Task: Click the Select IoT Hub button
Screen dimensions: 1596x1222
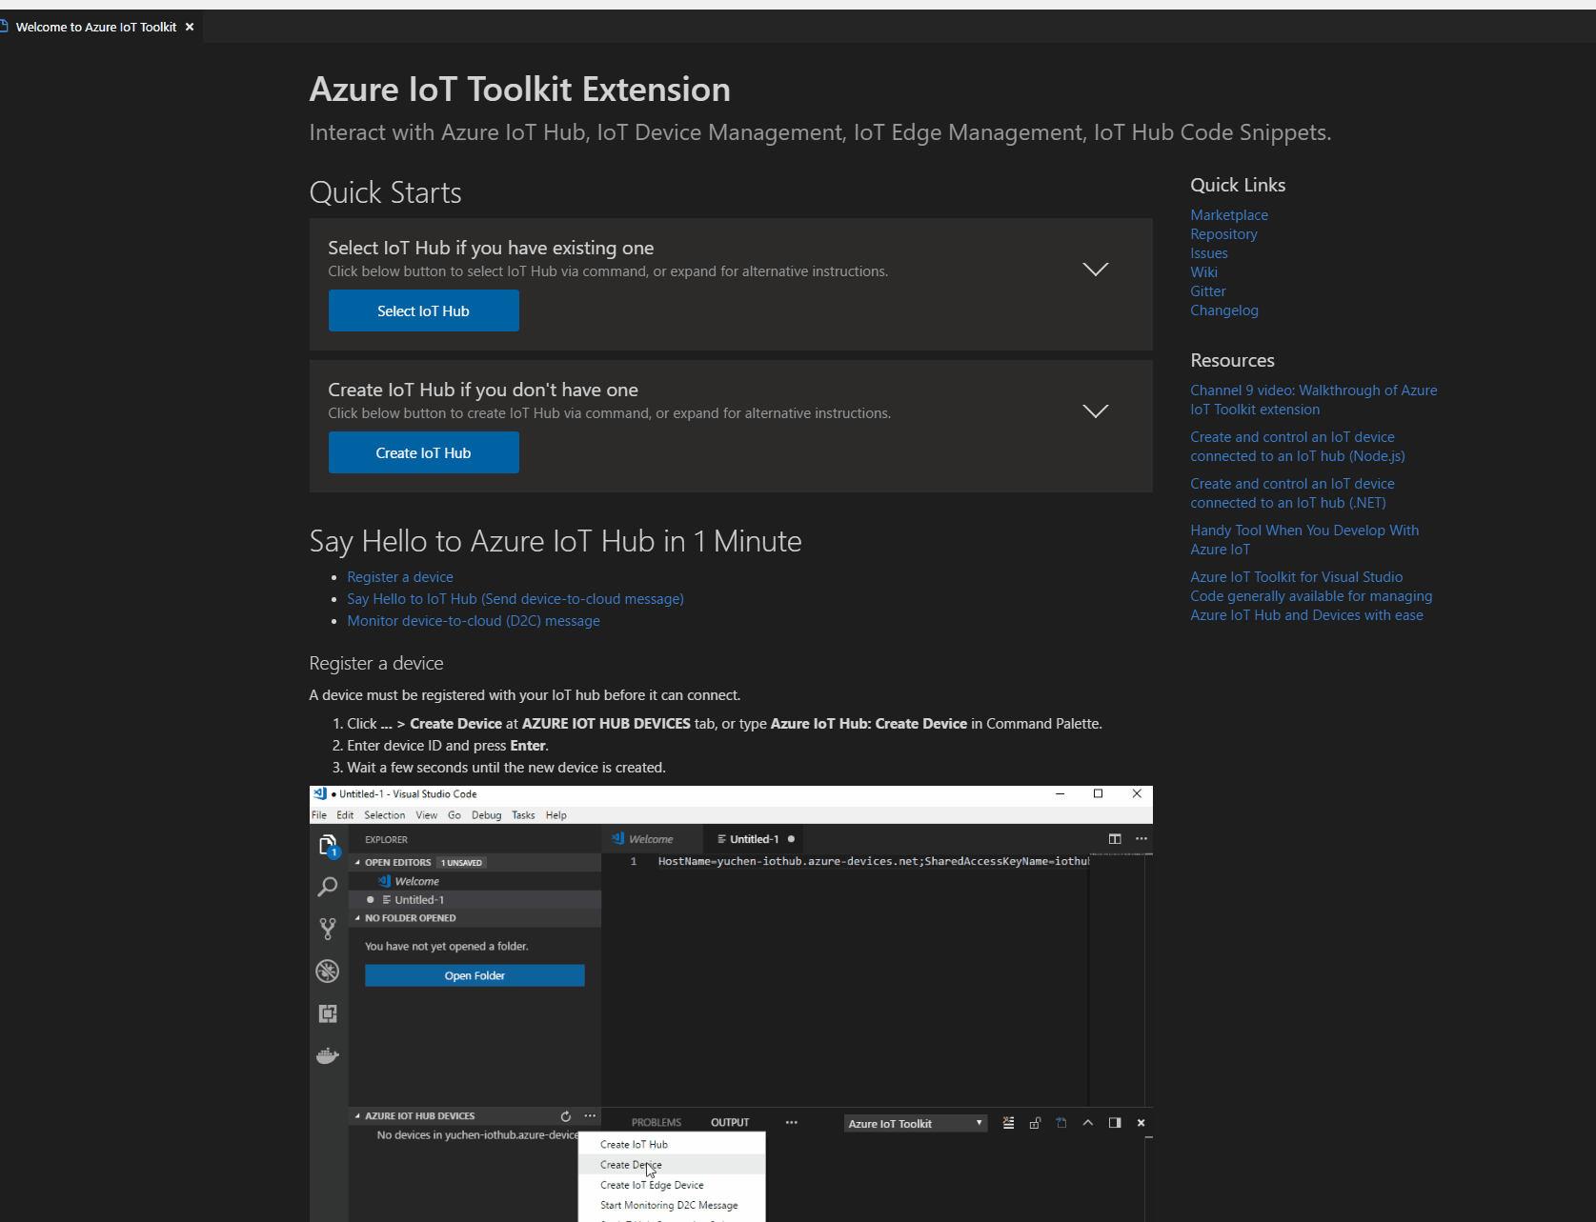Action: 423,311
